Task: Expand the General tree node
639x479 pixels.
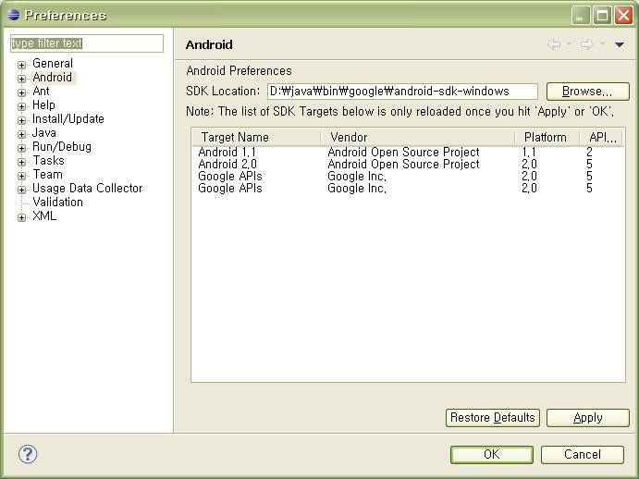Action: [21, 65]
